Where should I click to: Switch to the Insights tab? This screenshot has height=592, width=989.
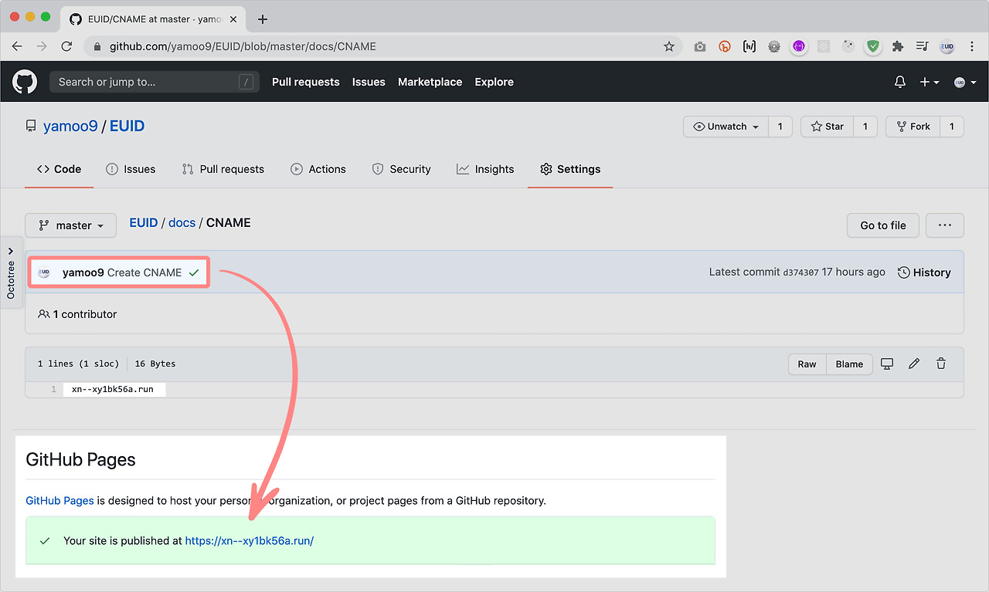pos(485,169)
